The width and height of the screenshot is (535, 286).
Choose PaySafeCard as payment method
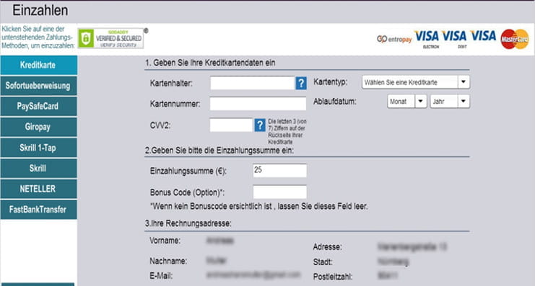coord(38,106)
